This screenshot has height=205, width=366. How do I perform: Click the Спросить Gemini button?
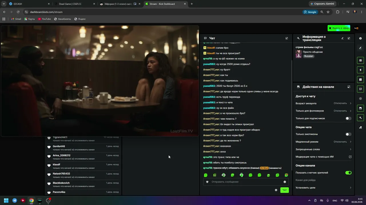pyautogui.click(x=322, y=4)
